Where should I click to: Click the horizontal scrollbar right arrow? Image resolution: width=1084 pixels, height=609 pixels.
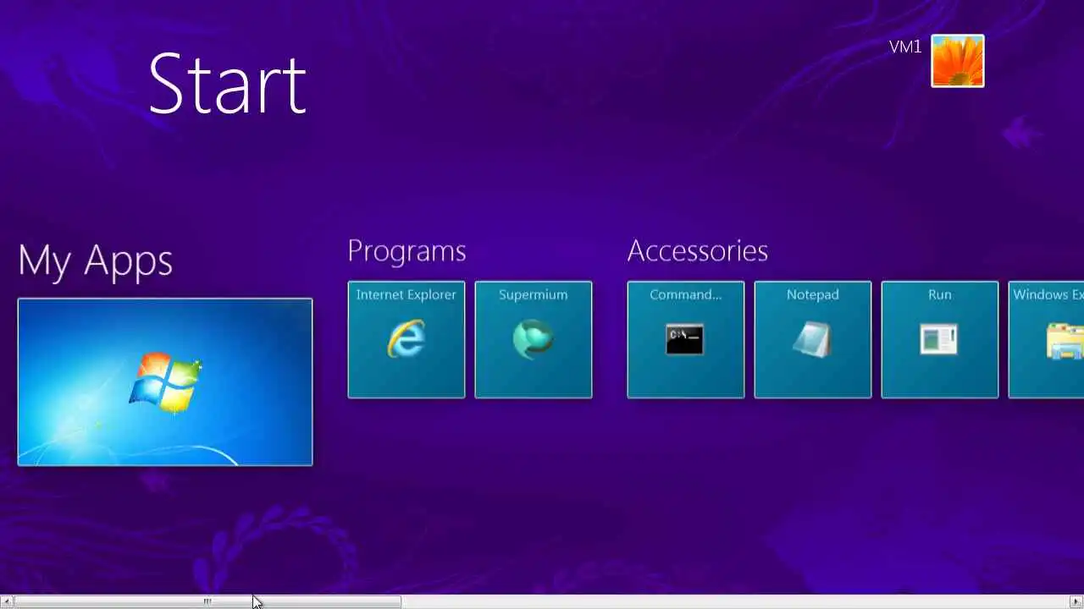click(x=1076, y=601)
